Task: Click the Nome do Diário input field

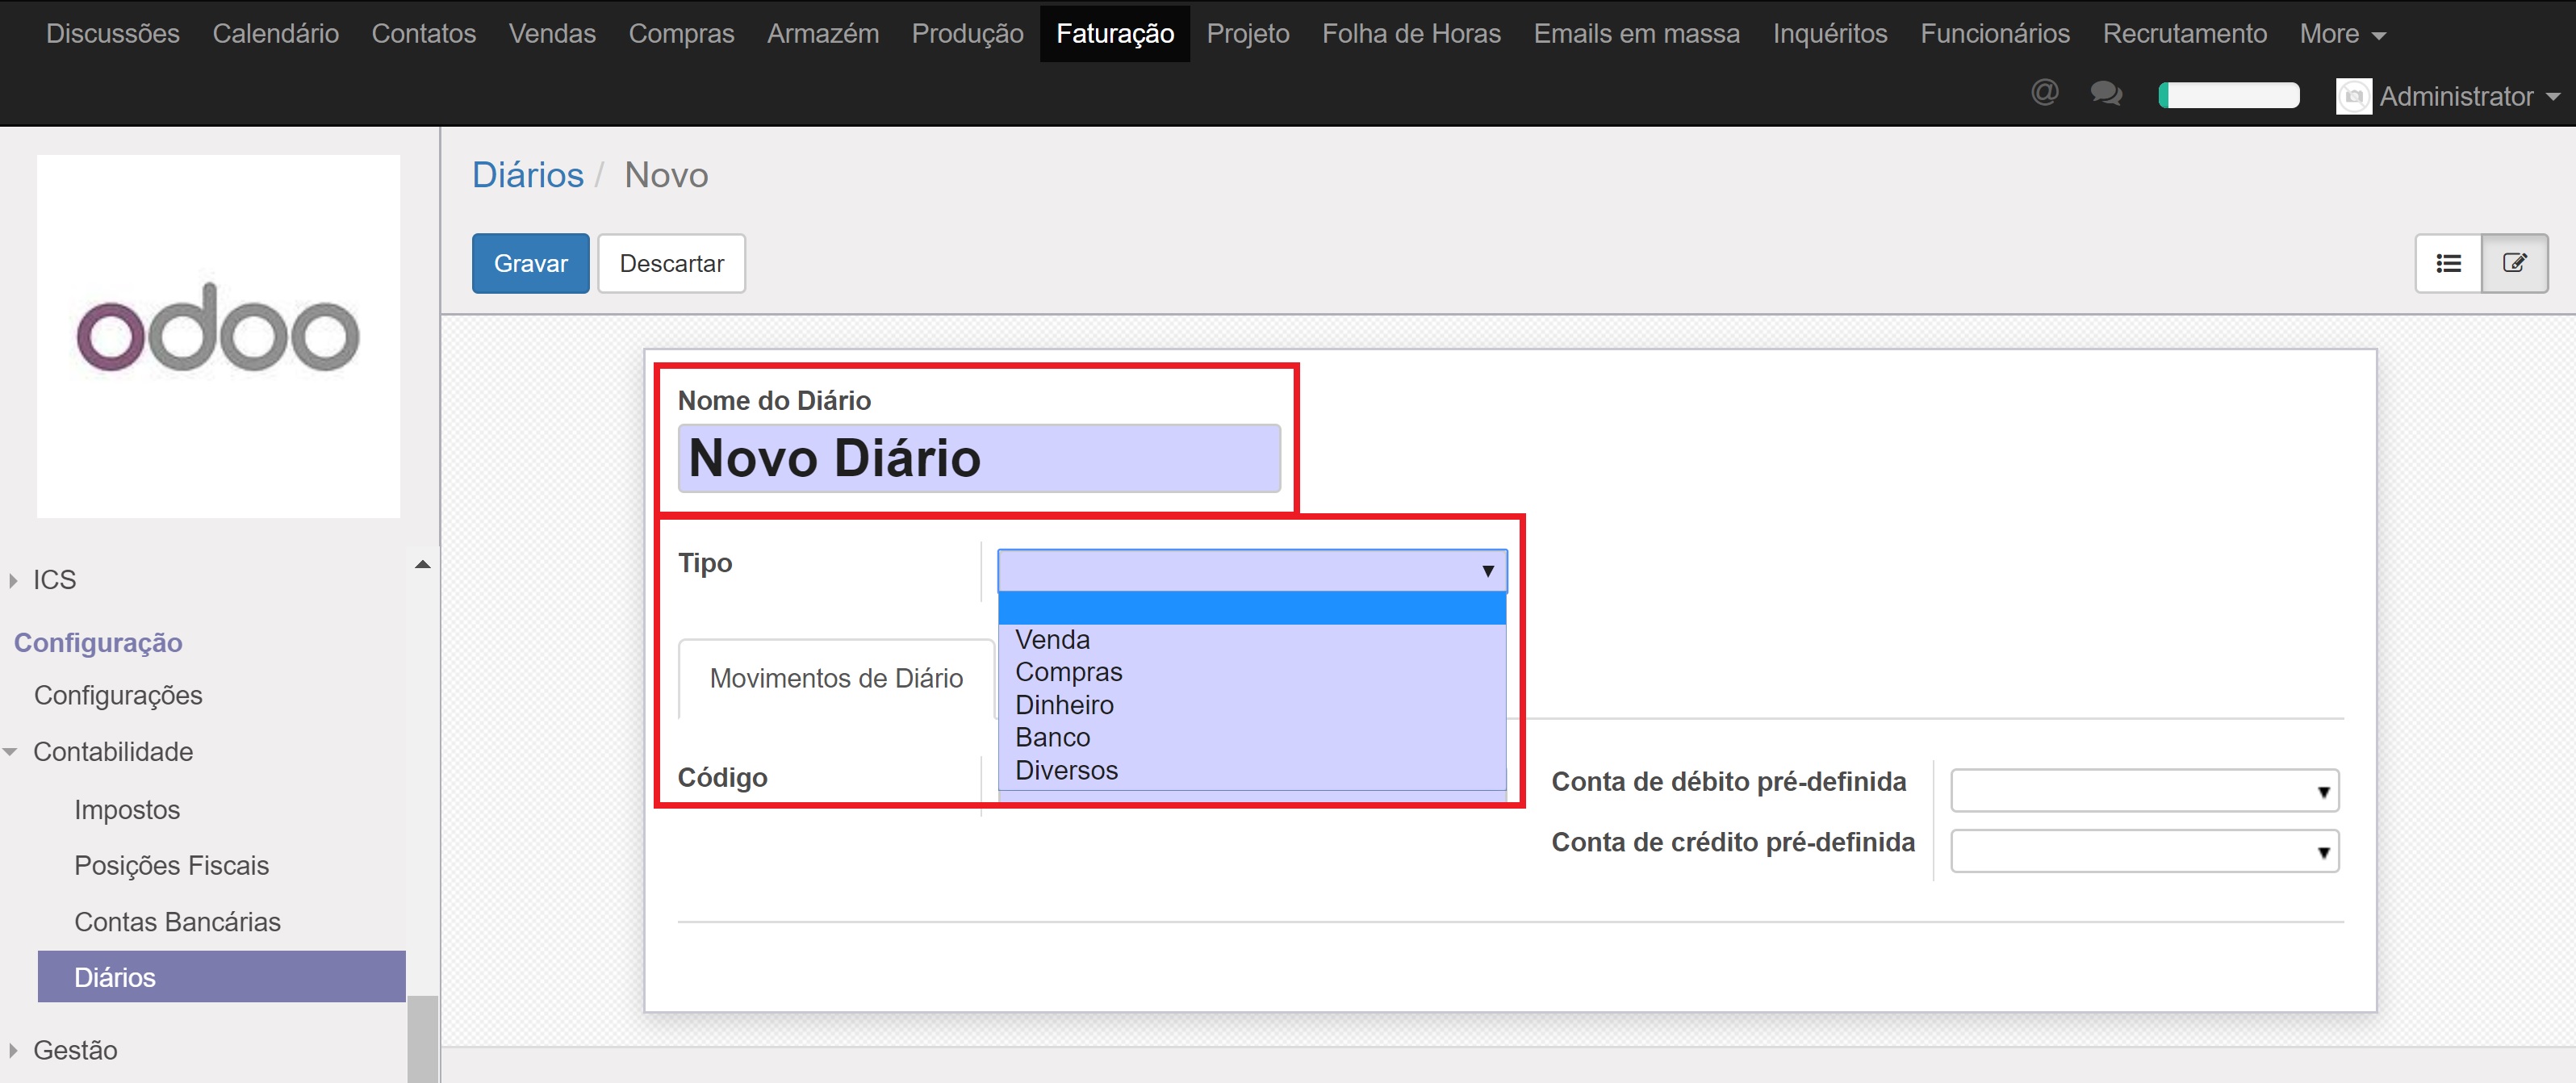Action: pyautogui.click(x=978, y=459)
